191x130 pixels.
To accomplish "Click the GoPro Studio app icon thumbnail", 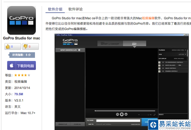I will pyautogui.click(x=22, y=20).
